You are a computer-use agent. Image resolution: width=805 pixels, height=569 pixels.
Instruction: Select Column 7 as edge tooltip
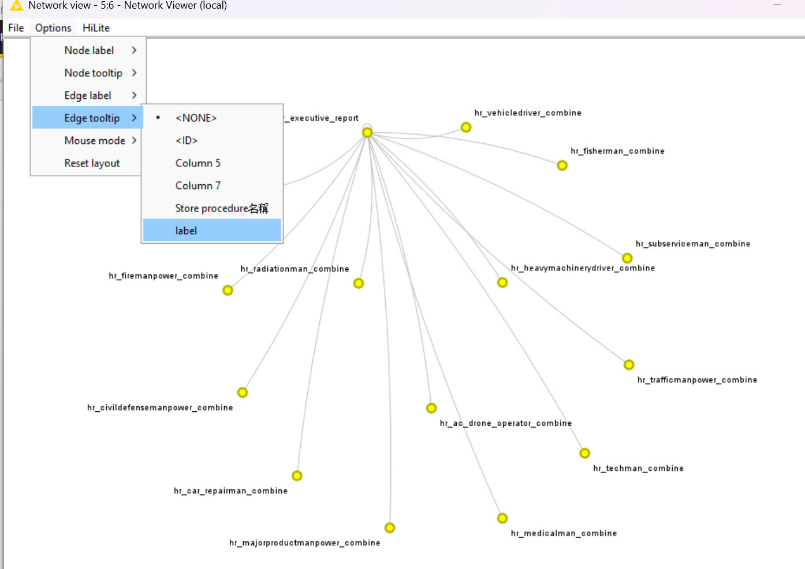coord(212,185)
